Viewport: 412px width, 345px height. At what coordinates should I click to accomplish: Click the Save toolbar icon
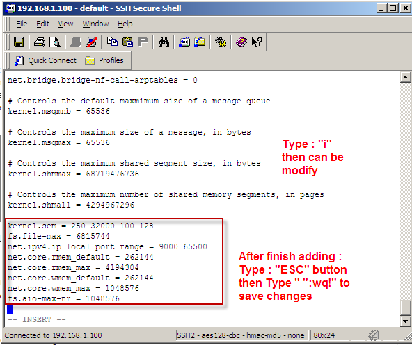tap(19, 42)
